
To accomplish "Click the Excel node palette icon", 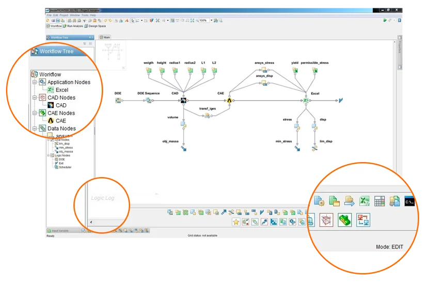I will (364, 201).
